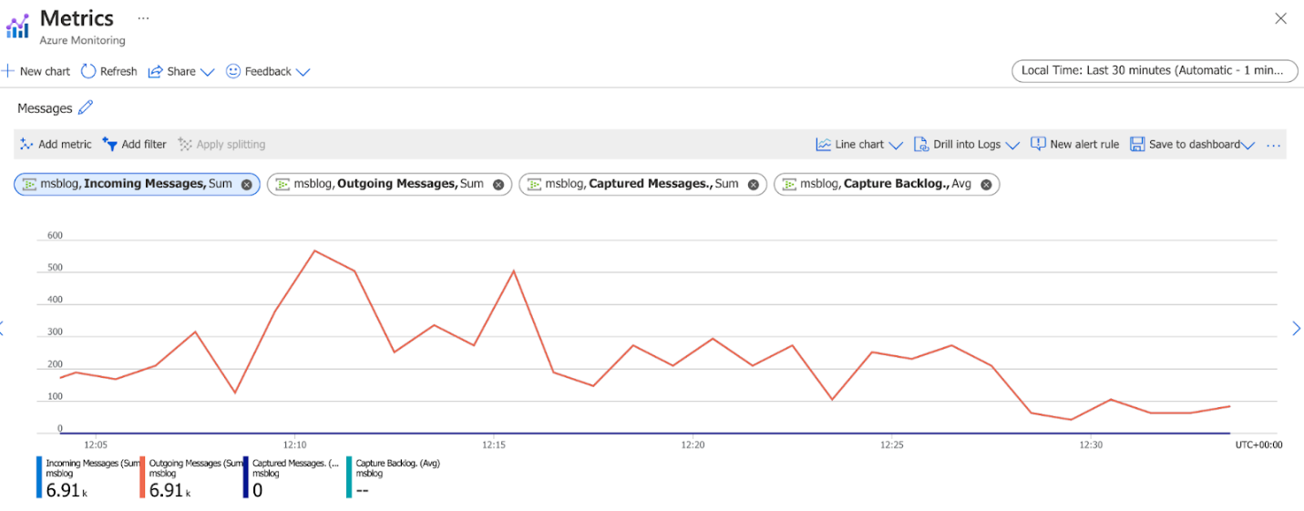Select the Captured Messages Sum metric pill

click(642, 184)
